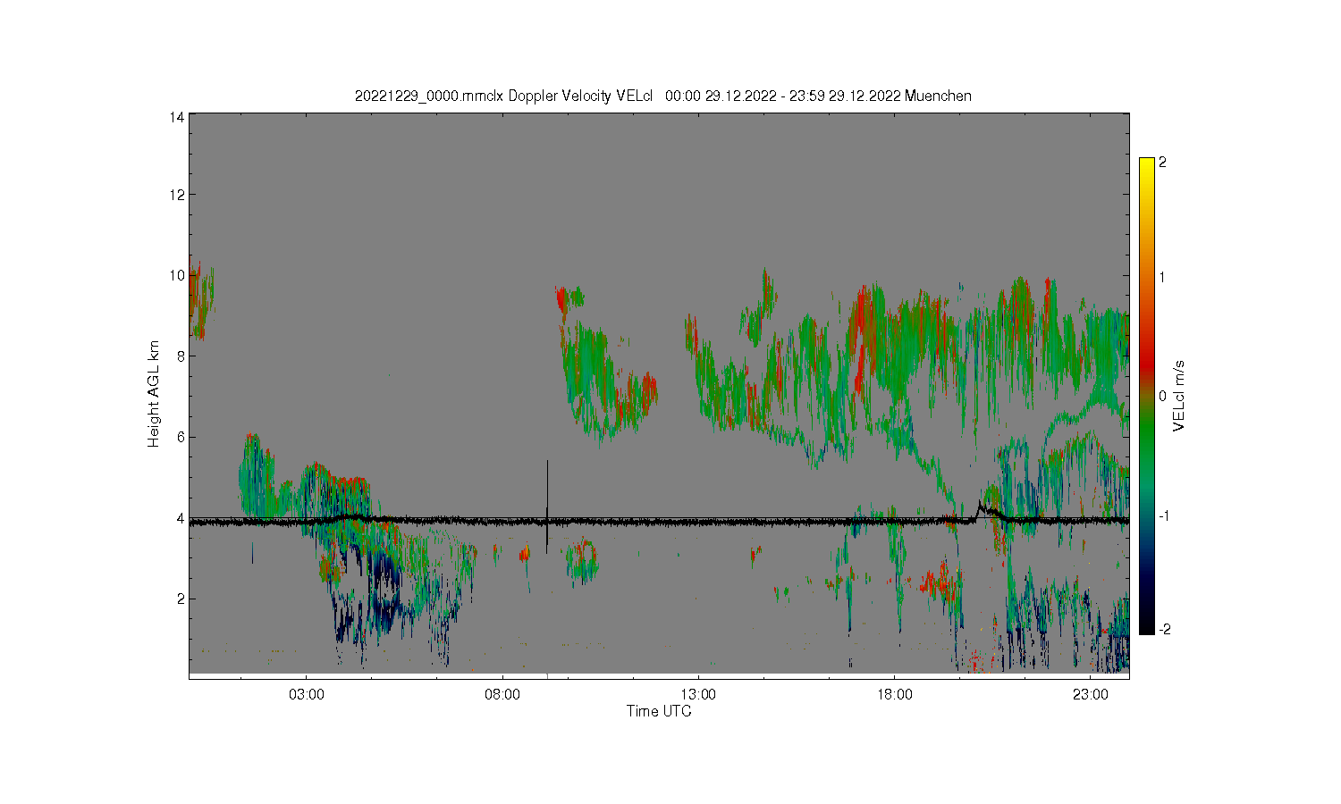Viewport: 1341px width, 804px height.
Task: Click the 'Height AGL km' axis label
Action: (x=154, y=394)
